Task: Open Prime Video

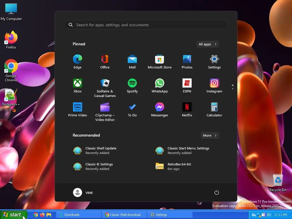Action: pos(78,110)
